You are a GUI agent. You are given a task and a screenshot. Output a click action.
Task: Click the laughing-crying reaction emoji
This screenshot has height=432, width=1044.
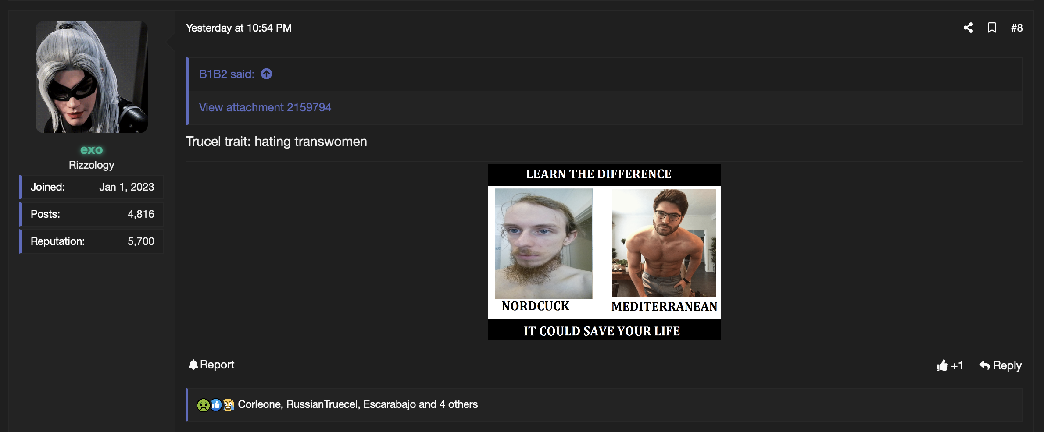(x=229, y=405)
